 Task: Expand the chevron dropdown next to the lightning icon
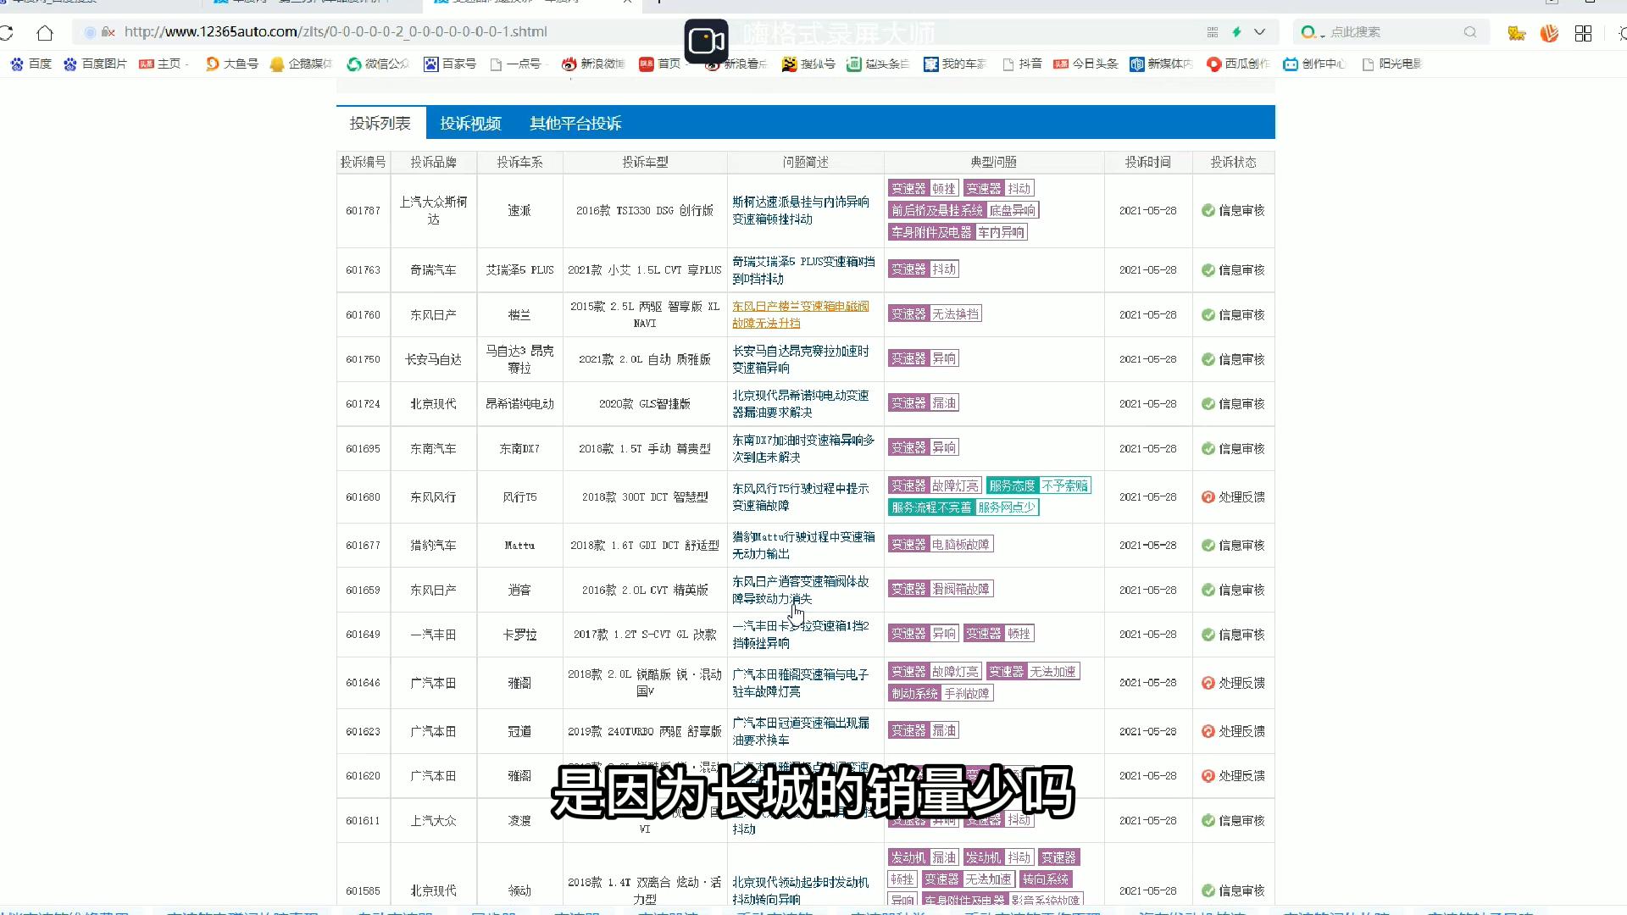[x=1260, y=31]
